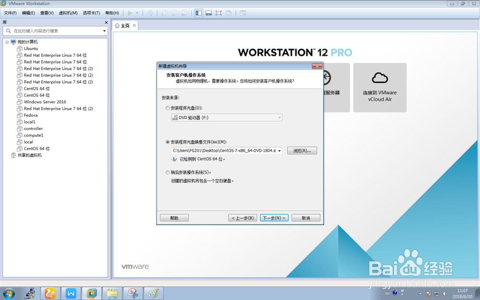Click the Take Snapshot toolbar icon

(x=164, y=13)
